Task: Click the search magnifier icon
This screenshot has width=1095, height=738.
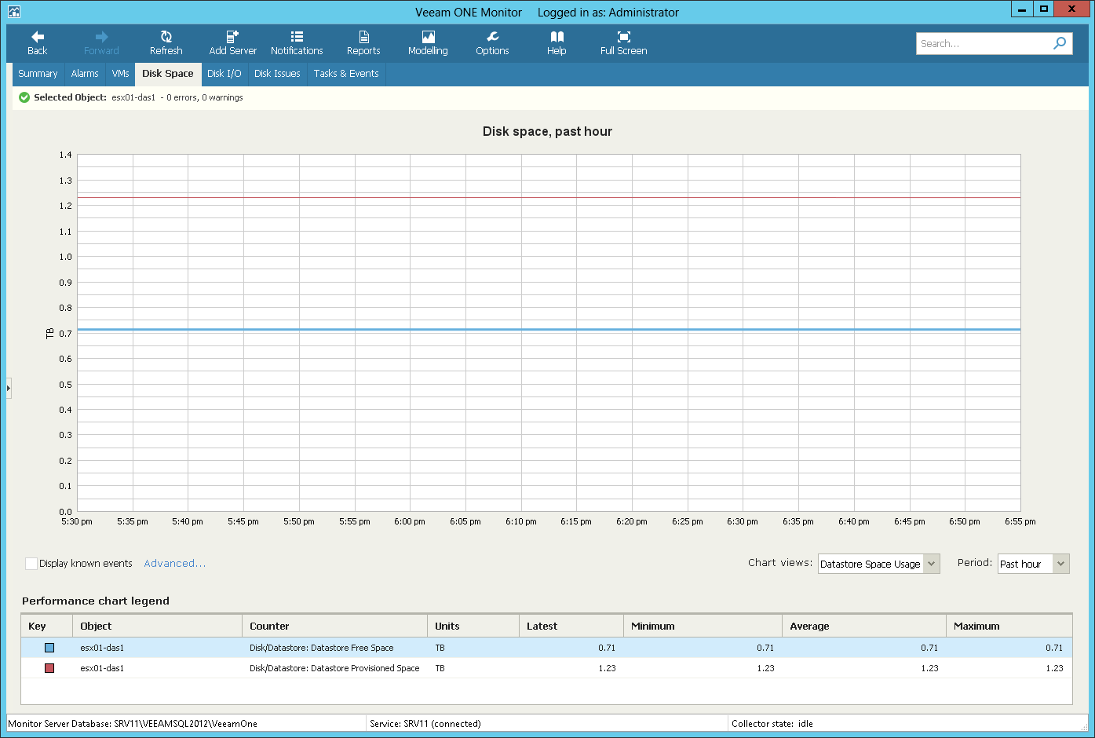Action: (x=1060, y=43)
